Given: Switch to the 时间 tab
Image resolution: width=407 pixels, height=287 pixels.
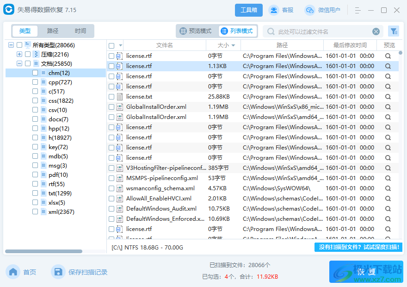Looking at the screenshot, I should point(80,31).
